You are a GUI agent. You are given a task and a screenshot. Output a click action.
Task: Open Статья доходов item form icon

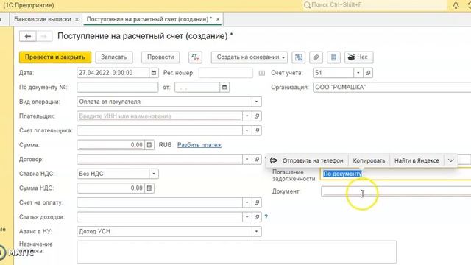click(x=257, y=217)
